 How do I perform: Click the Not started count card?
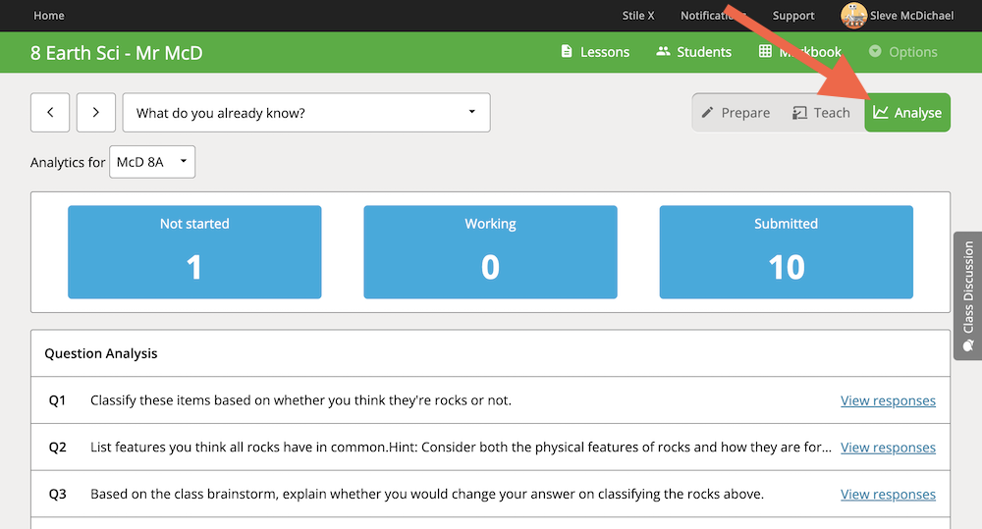pos(194,252)
